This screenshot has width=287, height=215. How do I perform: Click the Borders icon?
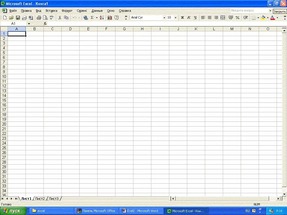point(254,18)
